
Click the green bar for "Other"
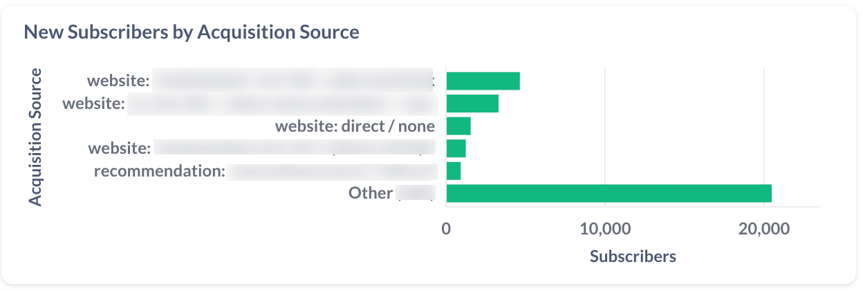[x=609, y=193]
